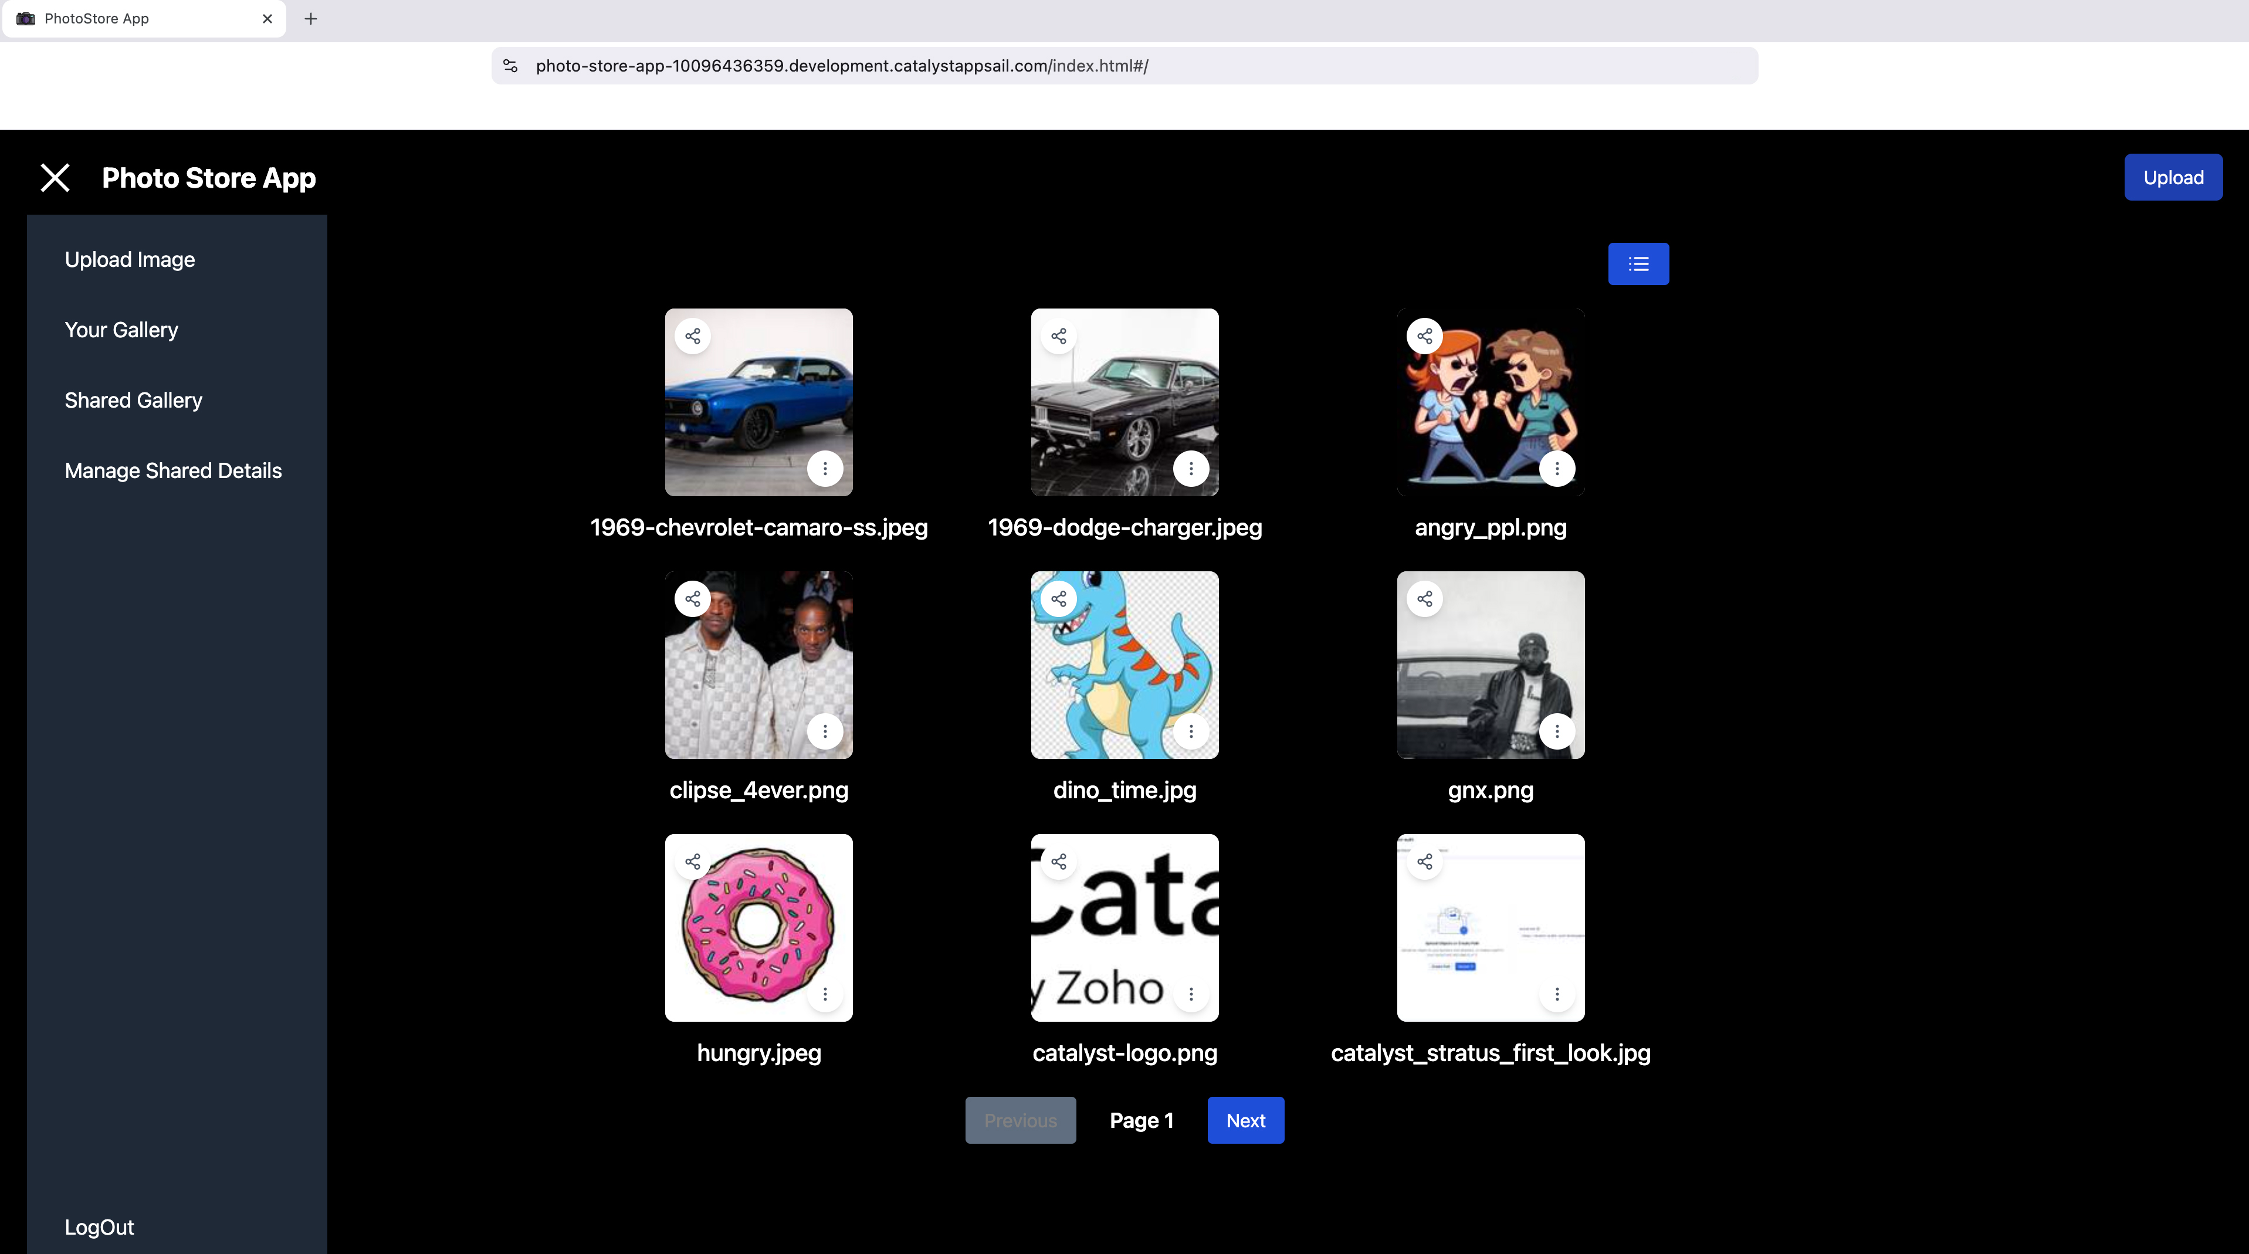Share the gnx.png photo

[1425, 599]
